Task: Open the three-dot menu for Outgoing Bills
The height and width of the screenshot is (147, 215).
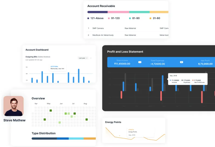Action: [x=91, y=58]
